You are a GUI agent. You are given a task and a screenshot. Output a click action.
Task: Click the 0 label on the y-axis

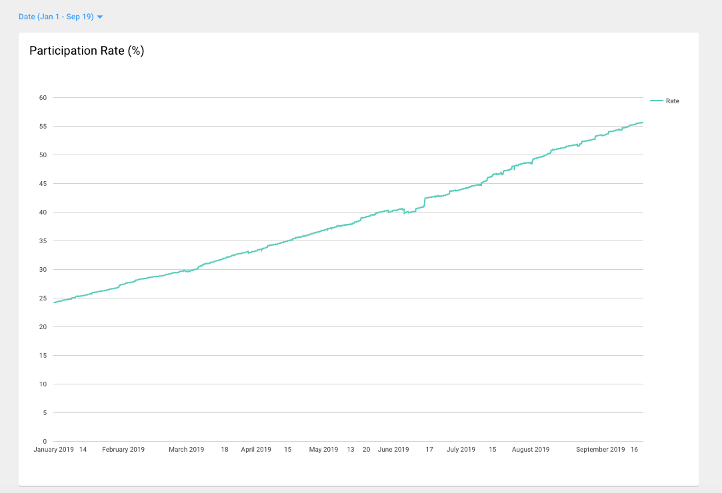coord(45,442)
